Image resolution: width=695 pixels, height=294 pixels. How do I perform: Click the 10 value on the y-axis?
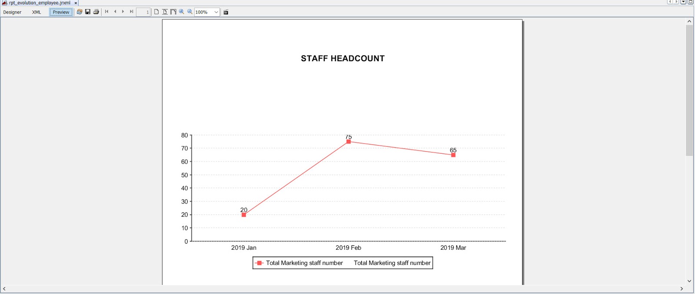pyautogui.click(x=185, y=228)
